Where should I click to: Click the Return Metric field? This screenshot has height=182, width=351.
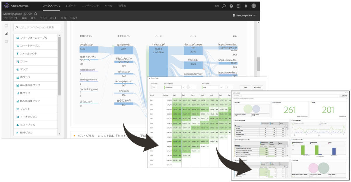[210, 87]
